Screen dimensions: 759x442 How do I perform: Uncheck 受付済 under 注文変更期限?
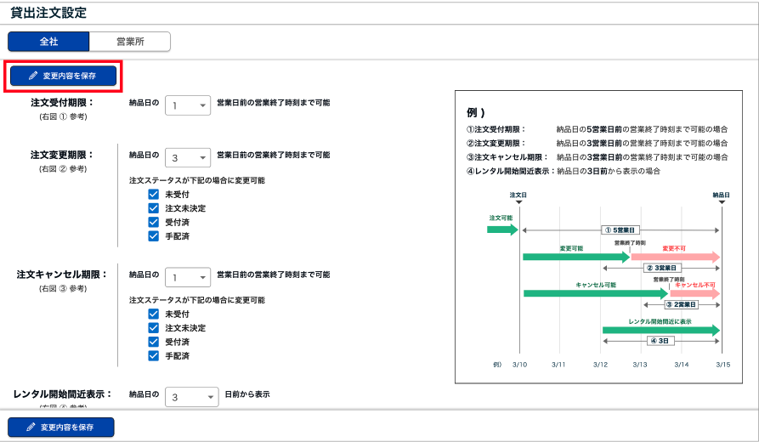(154, 222)
